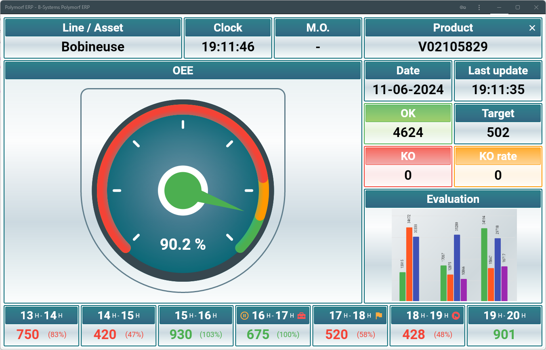
Task: Maximize the Polymorf ERP window
Action: tap(518, 7)
